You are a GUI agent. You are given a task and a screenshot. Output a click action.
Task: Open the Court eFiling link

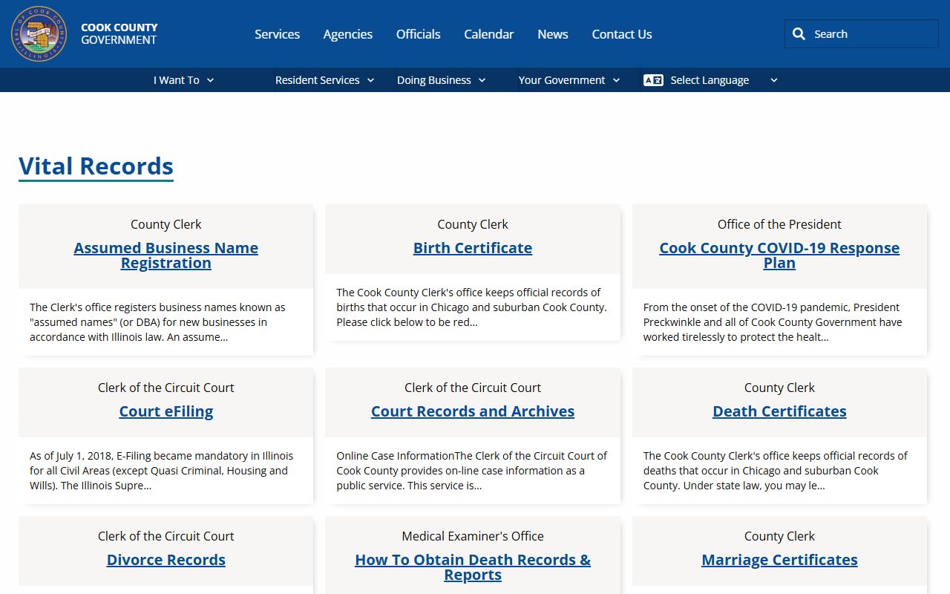[x=166, y=411]
